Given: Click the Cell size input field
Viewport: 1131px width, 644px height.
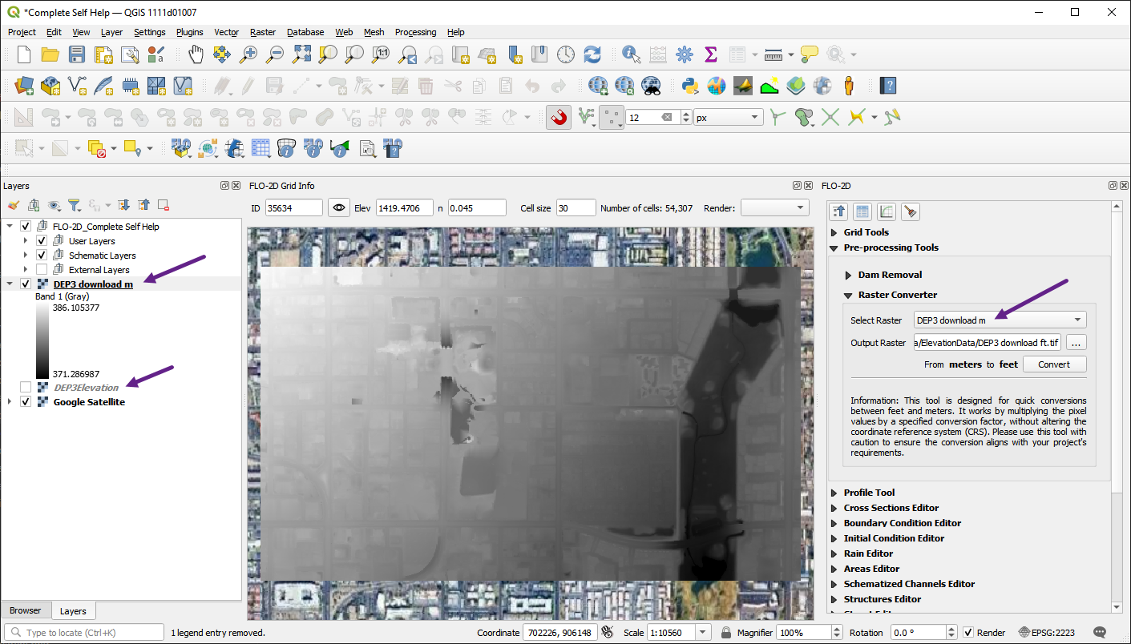Looking at the screenshot, I should 576,208.
